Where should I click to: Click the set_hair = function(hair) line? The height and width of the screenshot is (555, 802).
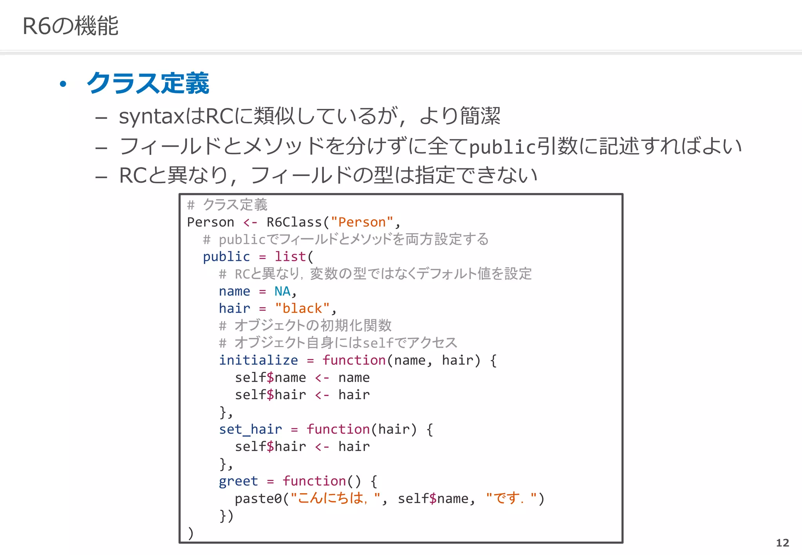326,429
